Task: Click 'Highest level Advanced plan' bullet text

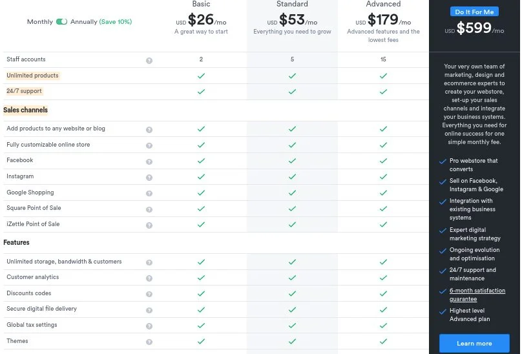Action: tap(470, 315)
